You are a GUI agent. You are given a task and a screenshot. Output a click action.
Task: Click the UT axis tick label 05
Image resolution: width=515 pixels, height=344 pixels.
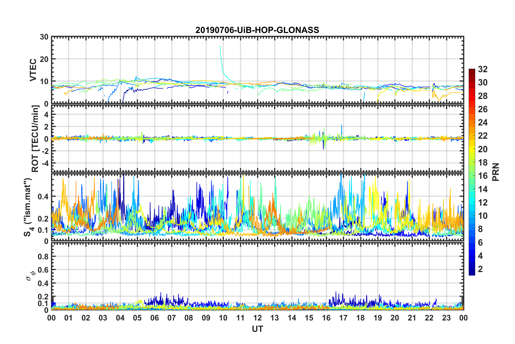click(137, 318)
